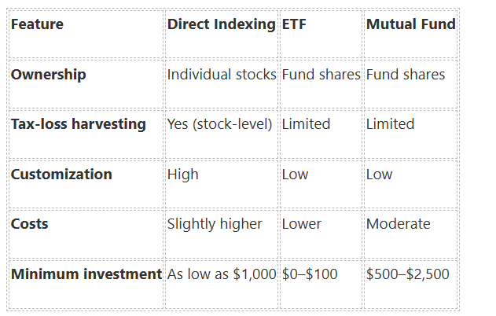Select the As low as $1,000 cell
The image size is (496, 316).
222,275
